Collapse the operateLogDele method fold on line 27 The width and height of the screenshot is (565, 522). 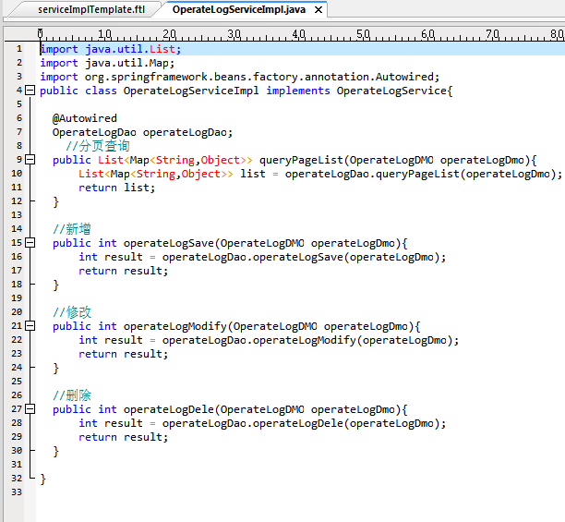30,408
